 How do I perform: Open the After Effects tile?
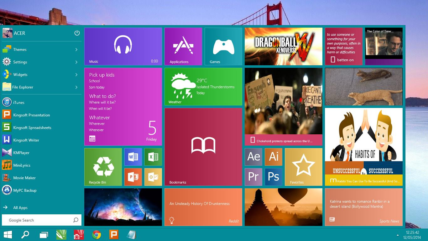(253, 157)
